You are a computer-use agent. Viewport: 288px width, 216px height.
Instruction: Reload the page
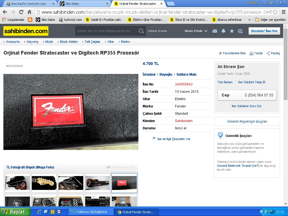tap(21, 12)
